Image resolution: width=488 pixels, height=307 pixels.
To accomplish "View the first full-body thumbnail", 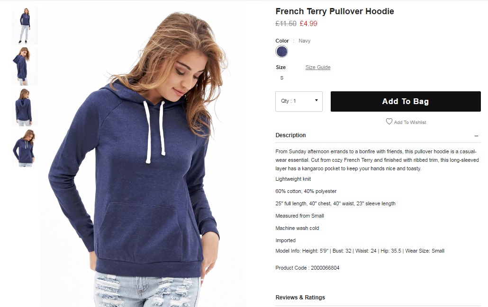I will [x=25, y=26].
